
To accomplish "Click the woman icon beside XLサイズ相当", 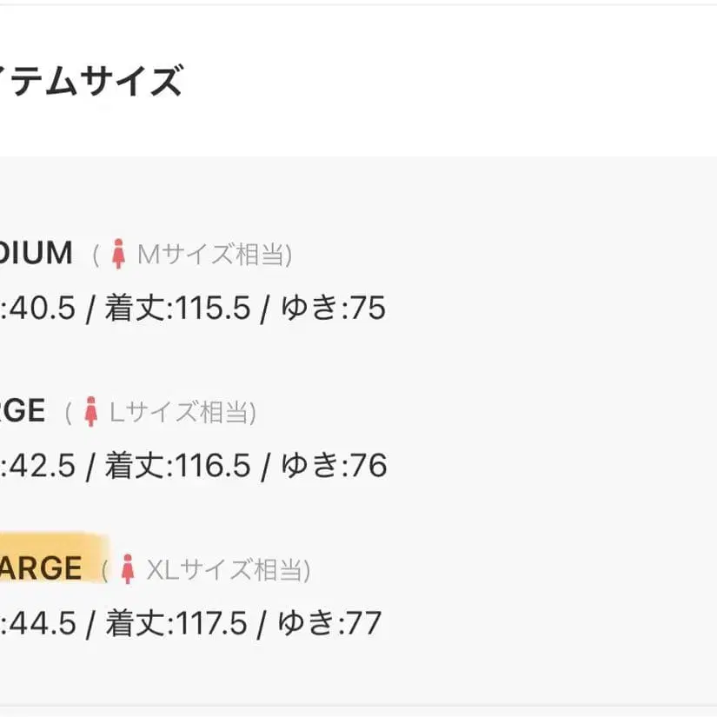I will [128, 569].
